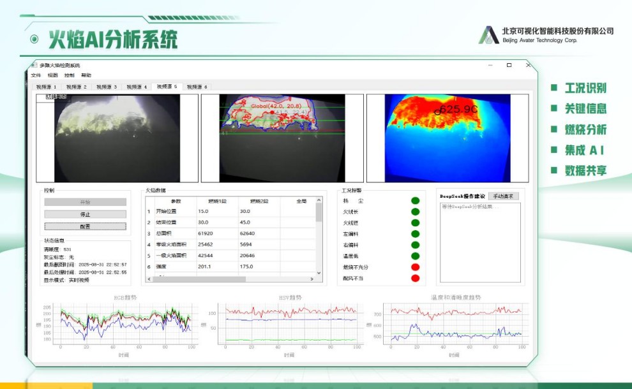Maximize the 多路火焰检测系统 window
The width and height of the screenshot is (632, 389).
[509, 65]
